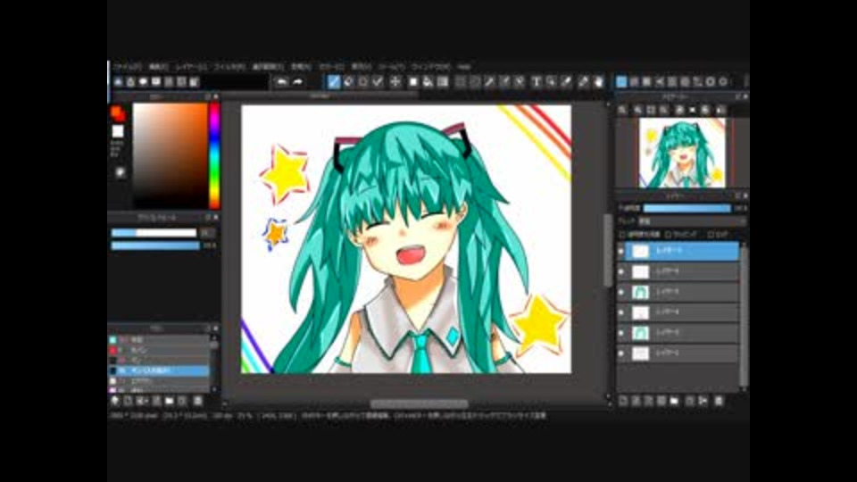Toggle visibility of the bottom layer
857x482 pixels.
(621, 353)
